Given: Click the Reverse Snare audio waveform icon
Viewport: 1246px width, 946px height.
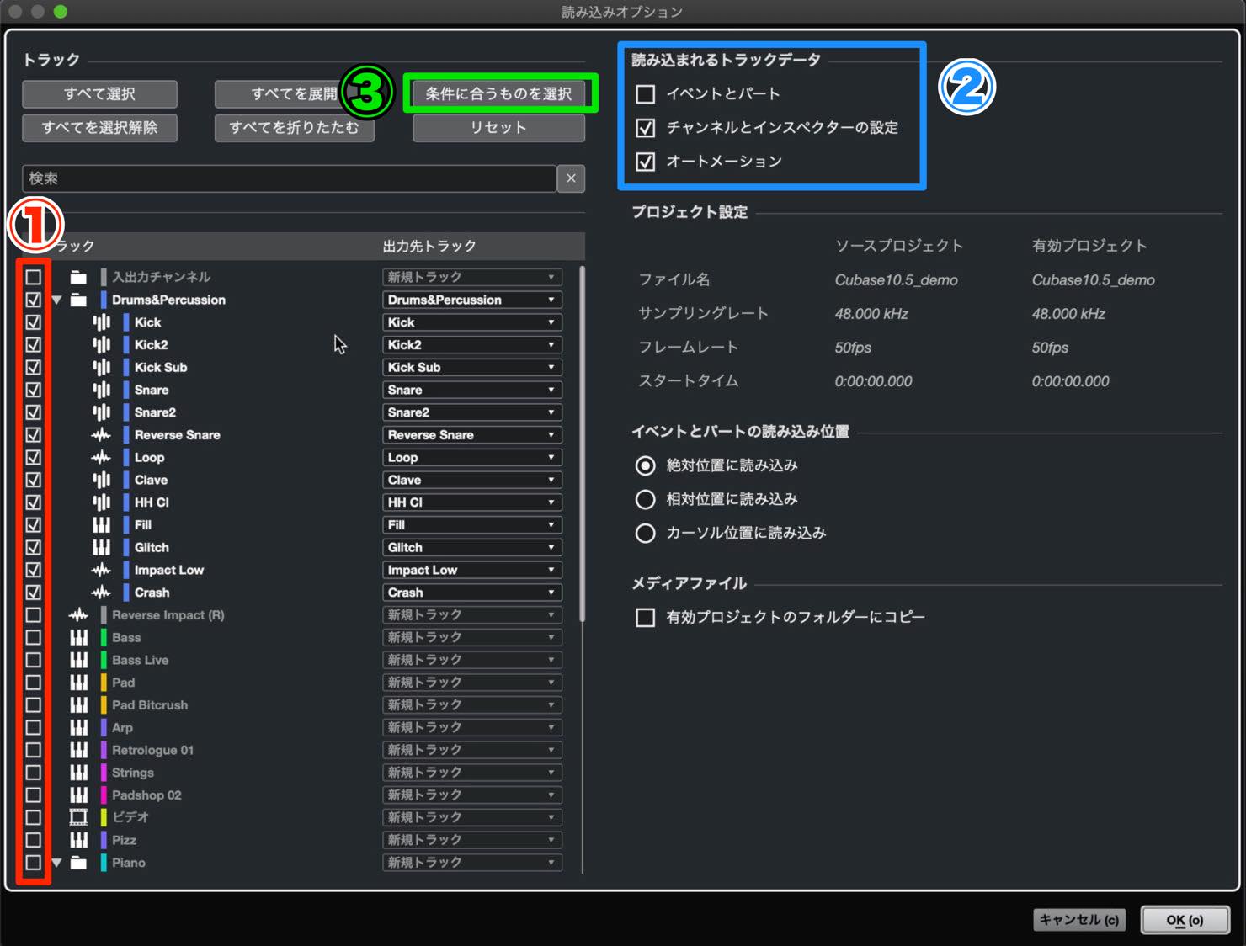Looking at the screenshot, I should (101, 435).
